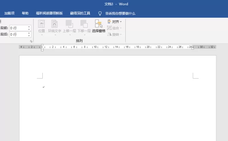Screen dimensions: 228x141
Task: Click the 位置 position icon
Action: click(41, 24)
